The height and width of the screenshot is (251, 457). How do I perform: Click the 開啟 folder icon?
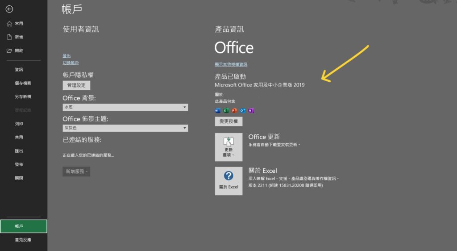pyautogui.click(x=9, y=51)
